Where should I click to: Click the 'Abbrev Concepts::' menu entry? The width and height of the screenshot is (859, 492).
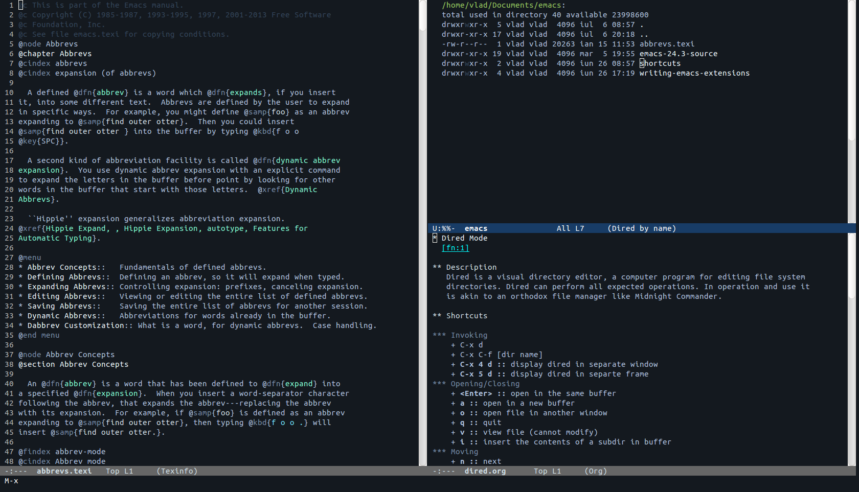[66, 267]
